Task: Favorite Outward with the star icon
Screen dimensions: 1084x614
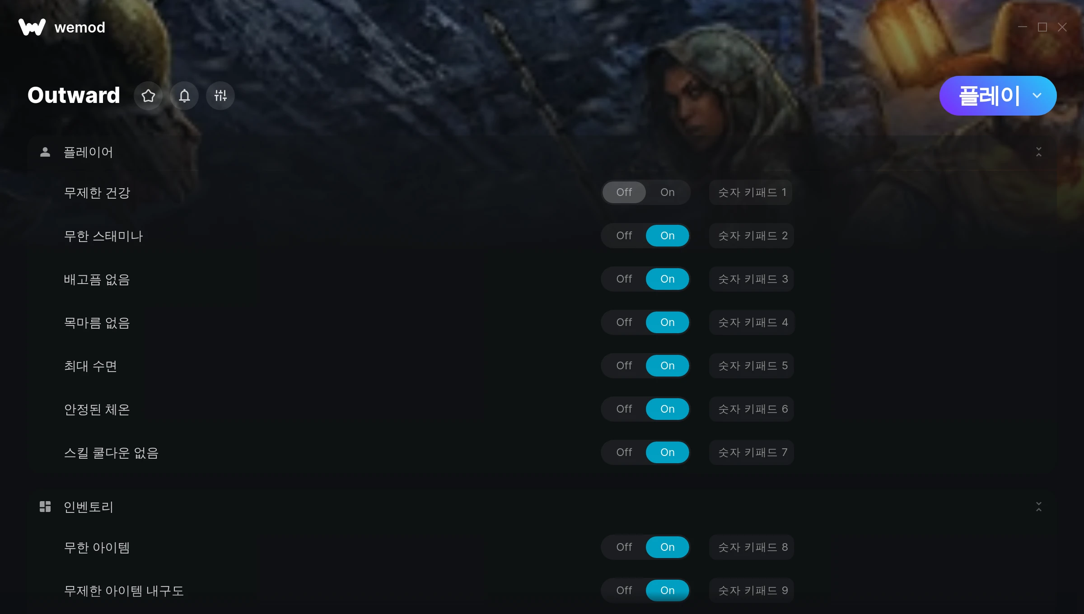Action: (x=148, y=96)
